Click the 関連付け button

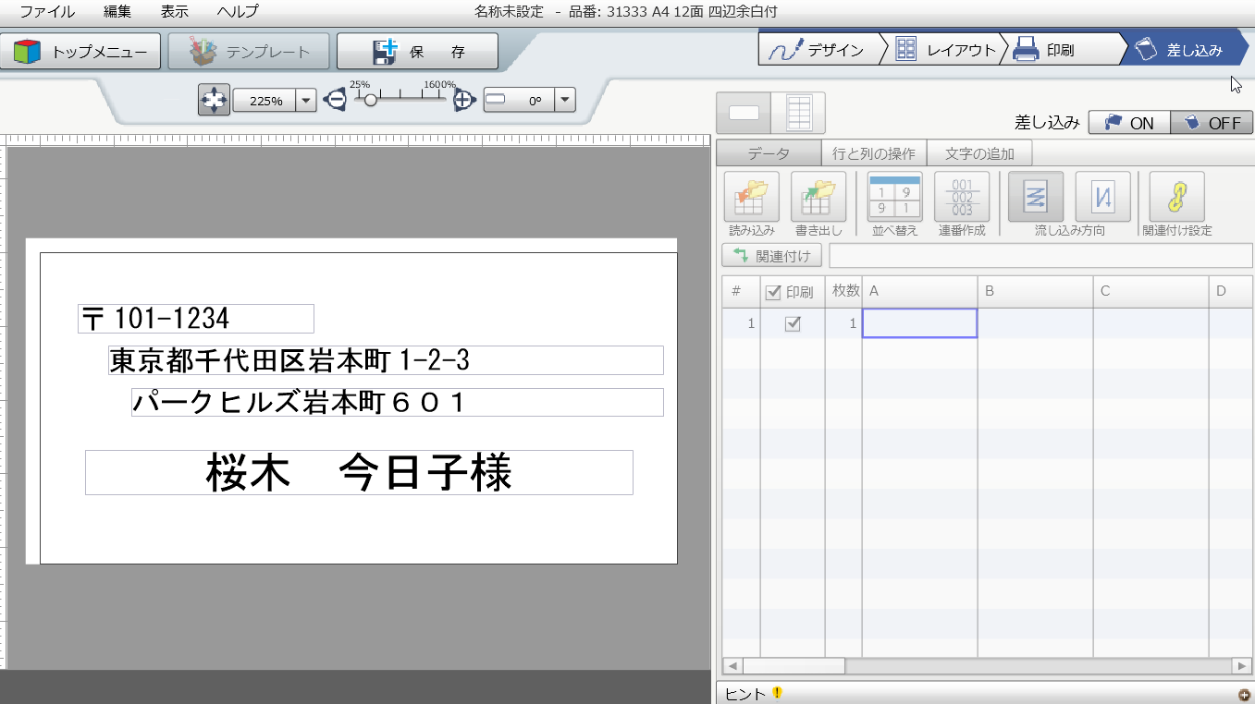click(772, 256)
